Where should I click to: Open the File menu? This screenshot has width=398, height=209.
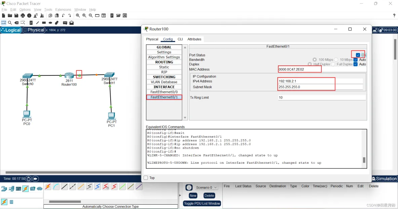[4, 10]
